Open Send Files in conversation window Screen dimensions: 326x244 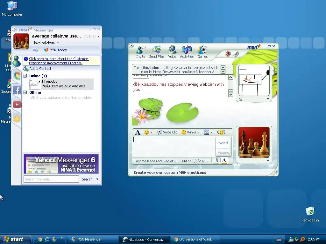tap(157, 52)
